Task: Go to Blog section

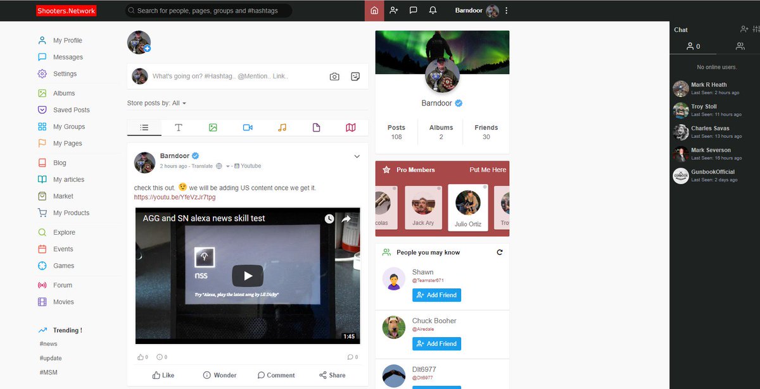Action: [60, 163]
